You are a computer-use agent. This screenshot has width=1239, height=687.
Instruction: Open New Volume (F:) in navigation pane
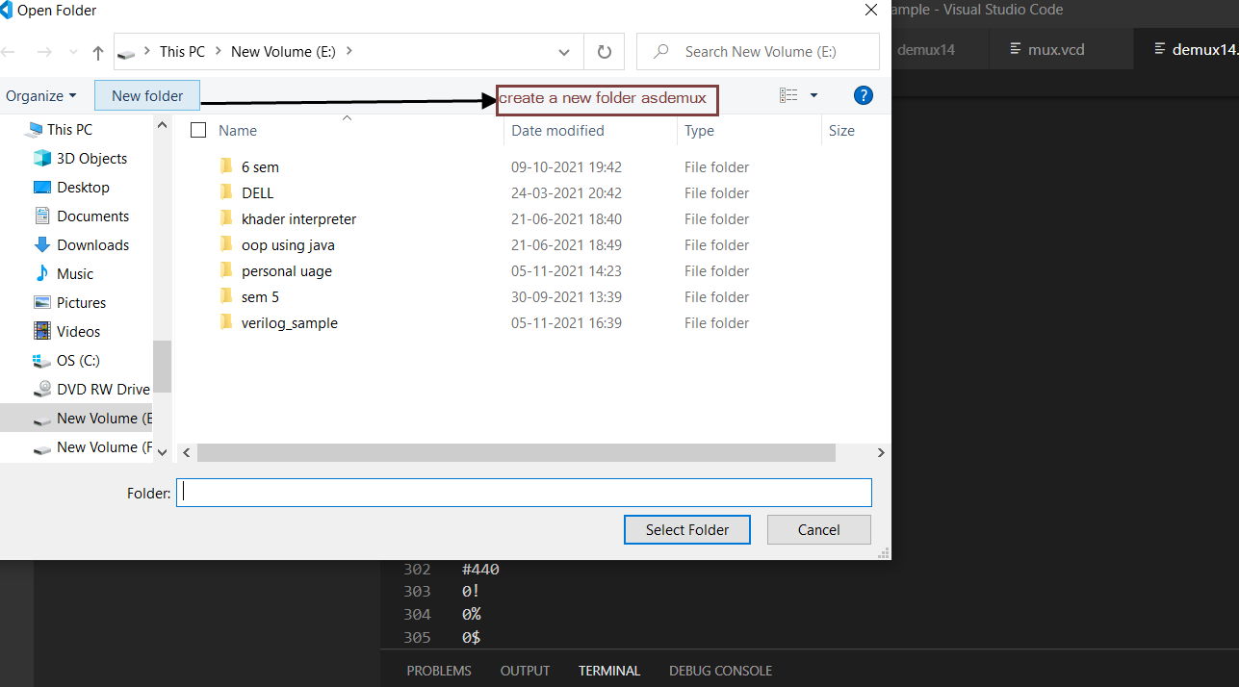point(104,446)
